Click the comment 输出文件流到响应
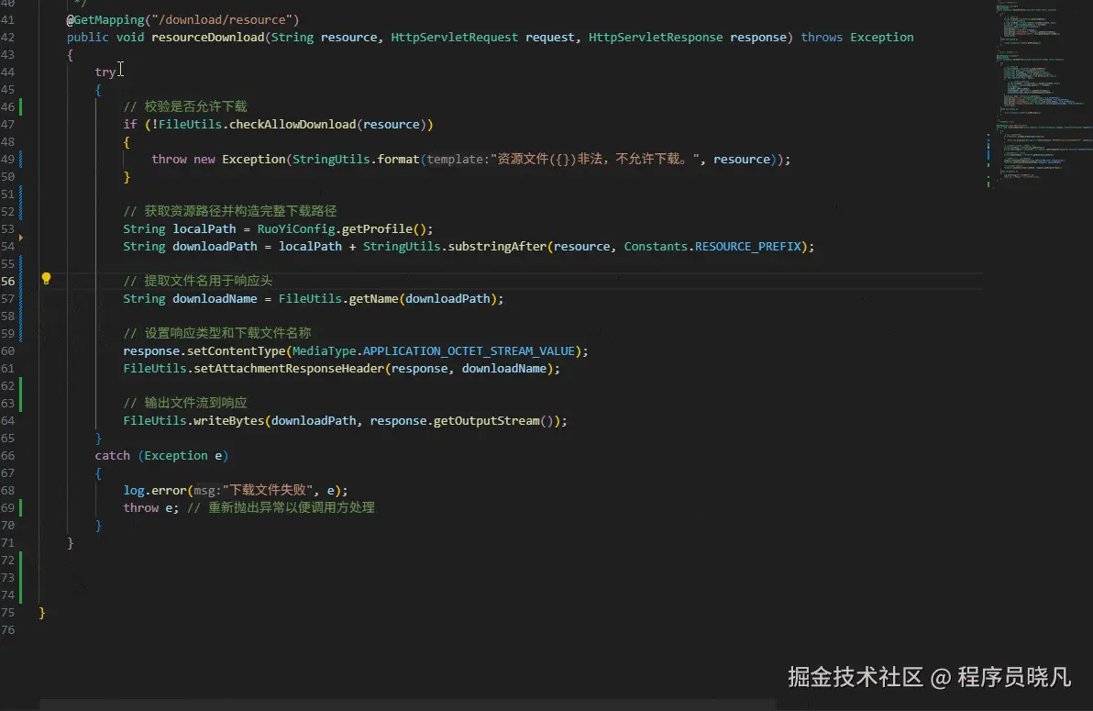 185,404
